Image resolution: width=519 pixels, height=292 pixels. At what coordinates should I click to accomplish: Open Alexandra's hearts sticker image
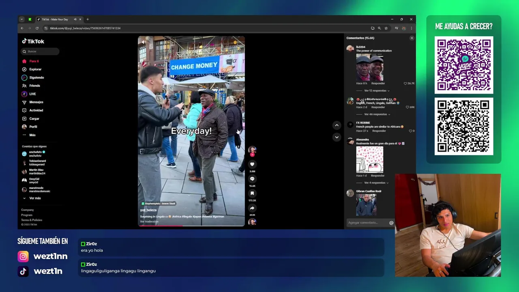point(370,159)
